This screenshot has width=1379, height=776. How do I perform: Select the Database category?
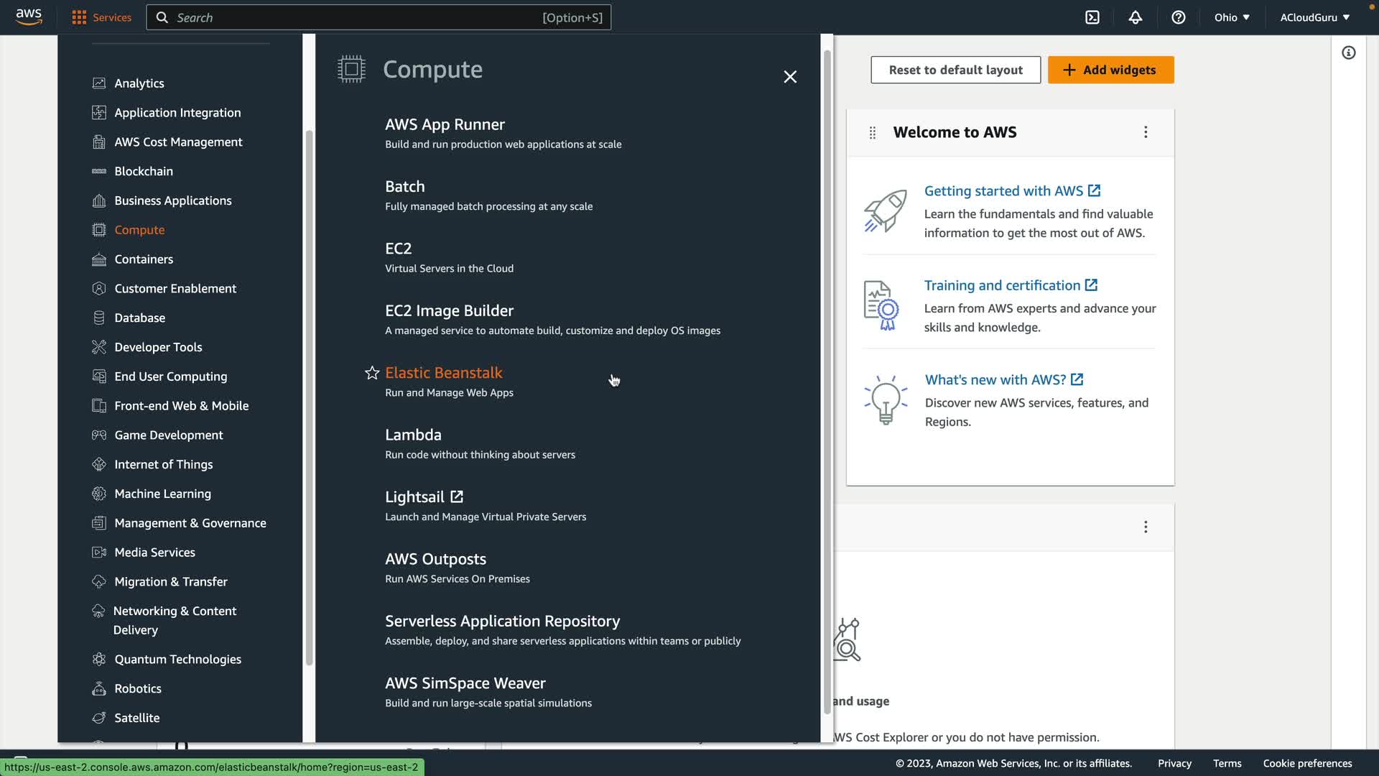coord(139,318)
